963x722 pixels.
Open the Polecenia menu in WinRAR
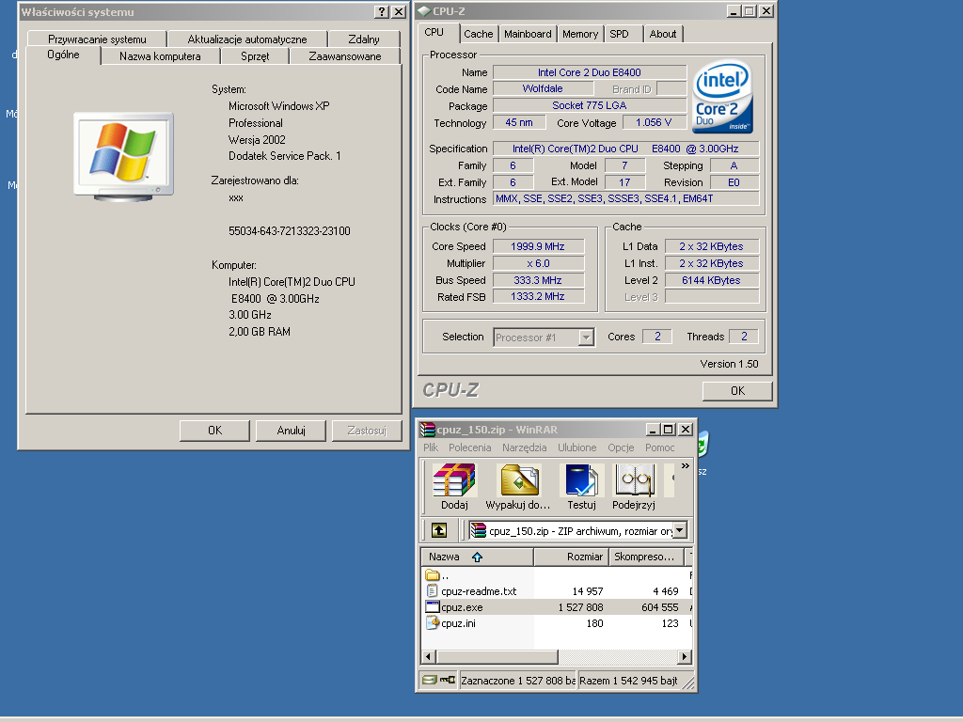point(470,447)
